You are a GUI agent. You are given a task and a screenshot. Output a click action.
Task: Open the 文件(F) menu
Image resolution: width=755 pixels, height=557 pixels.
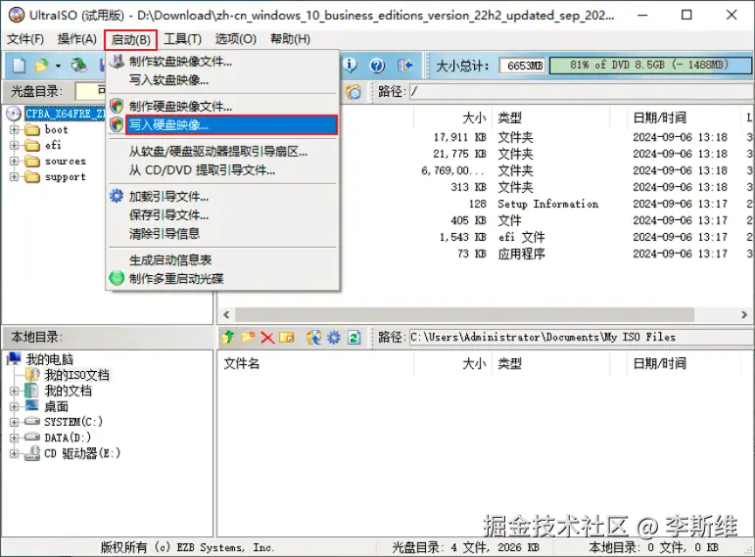point(25,39)
